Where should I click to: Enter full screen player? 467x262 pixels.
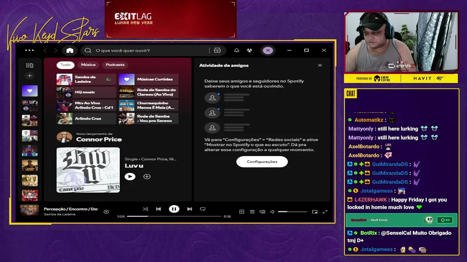coord(325,212)
